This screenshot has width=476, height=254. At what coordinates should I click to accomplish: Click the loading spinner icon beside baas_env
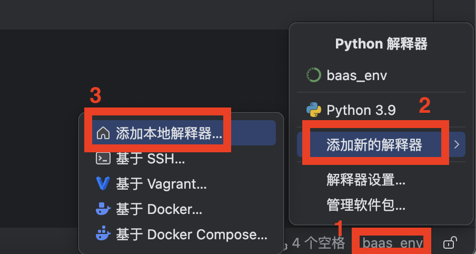[x=314, y=75]
